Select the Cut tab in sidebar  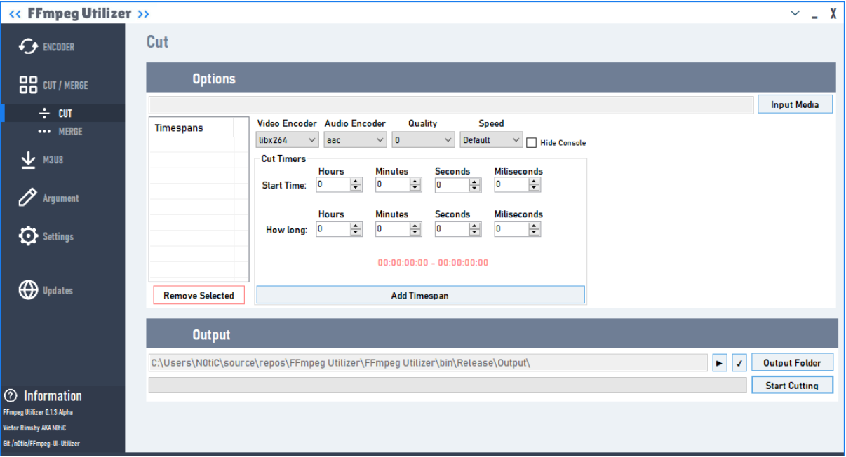[53, 113]
